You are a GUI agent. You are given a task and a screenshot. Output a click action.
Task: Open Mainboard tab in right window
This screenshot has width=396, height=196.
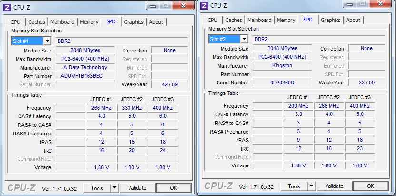(259, 20)
